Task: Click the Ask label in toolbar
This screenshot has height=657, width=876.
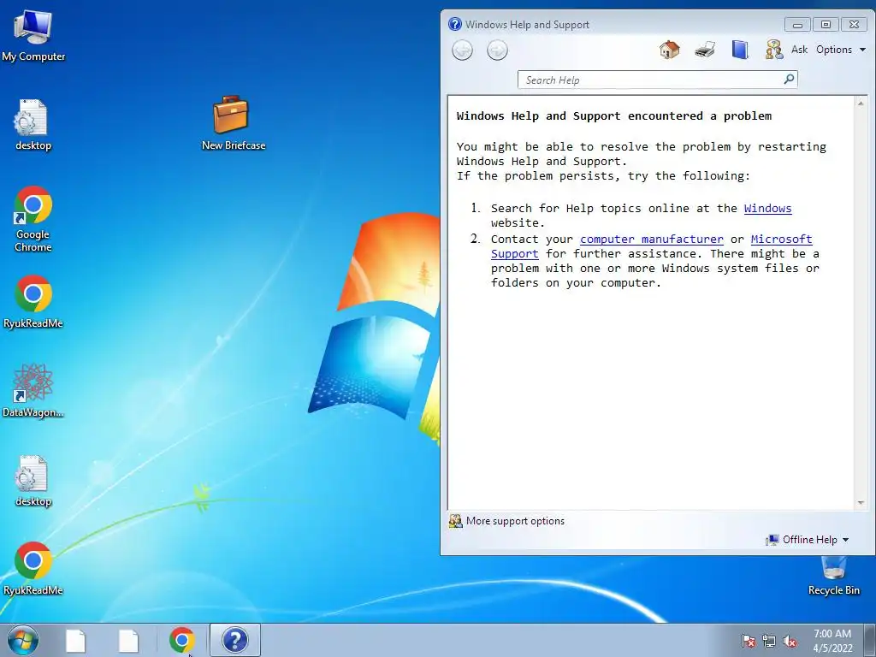Action: (799, 49)
